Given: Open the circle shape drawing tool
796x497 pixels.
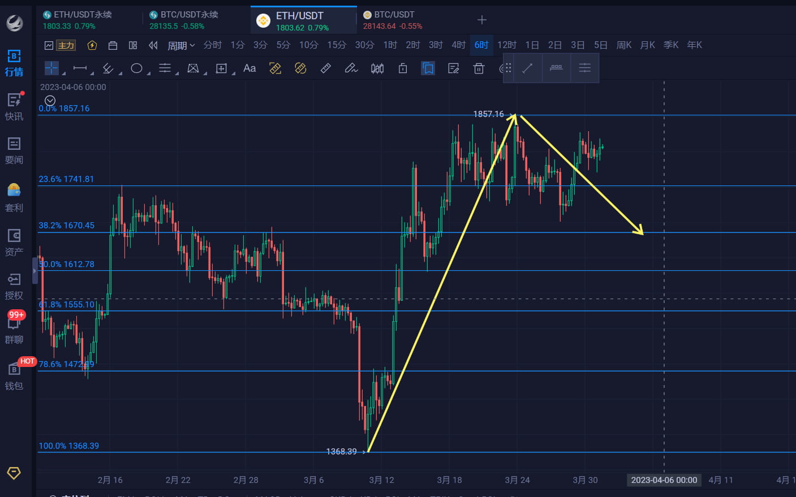Looking at the screenshot, I should 136,68.
